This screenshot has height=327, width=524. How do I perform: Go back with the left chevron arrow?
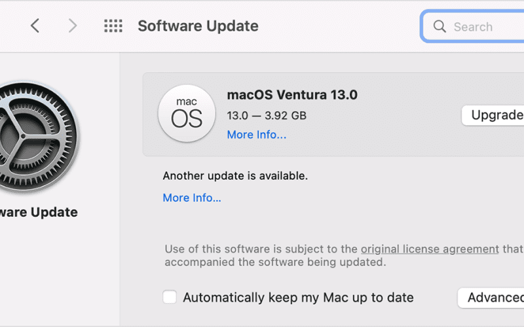(x=35, y=26)
